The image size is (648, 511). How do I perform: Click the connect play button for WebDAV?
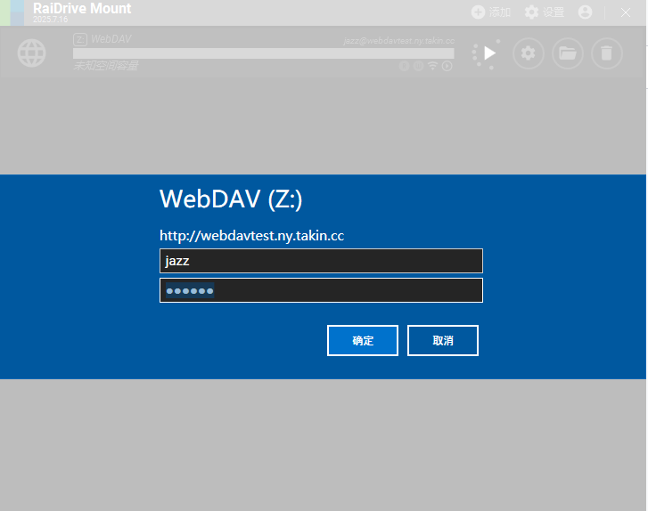(489, 53)
